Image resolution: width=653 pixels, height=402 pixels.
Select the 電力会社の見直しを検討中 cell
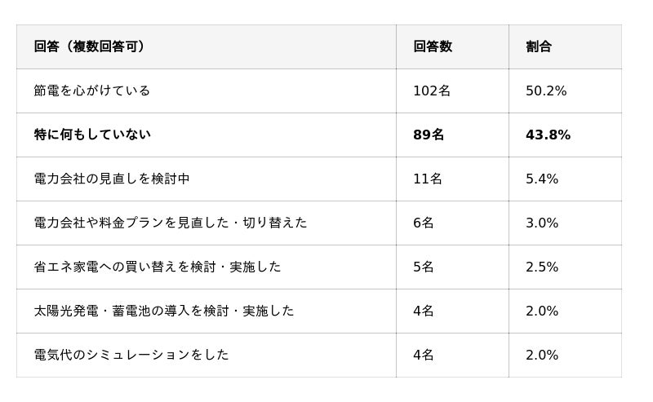(x=112, y=179)
